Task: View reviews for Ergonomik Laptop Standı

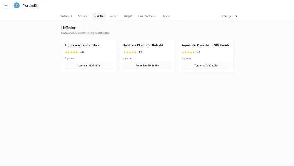Action: pos(89,65)
